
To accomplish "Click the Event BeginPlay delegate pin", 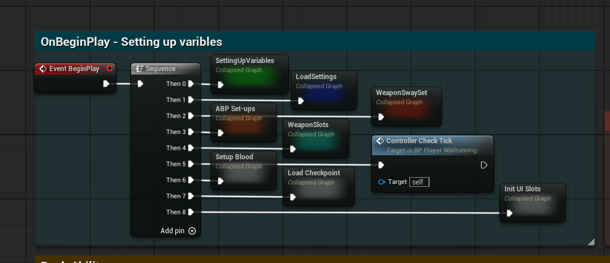I will [110, 69].
